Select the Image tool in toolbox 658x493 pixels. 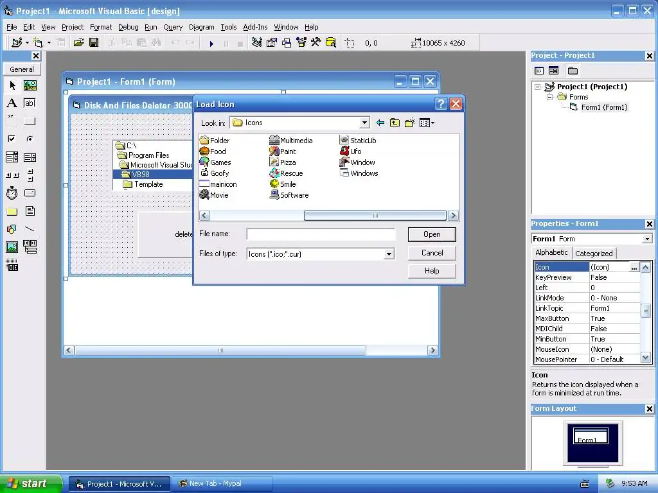(12, 247)
